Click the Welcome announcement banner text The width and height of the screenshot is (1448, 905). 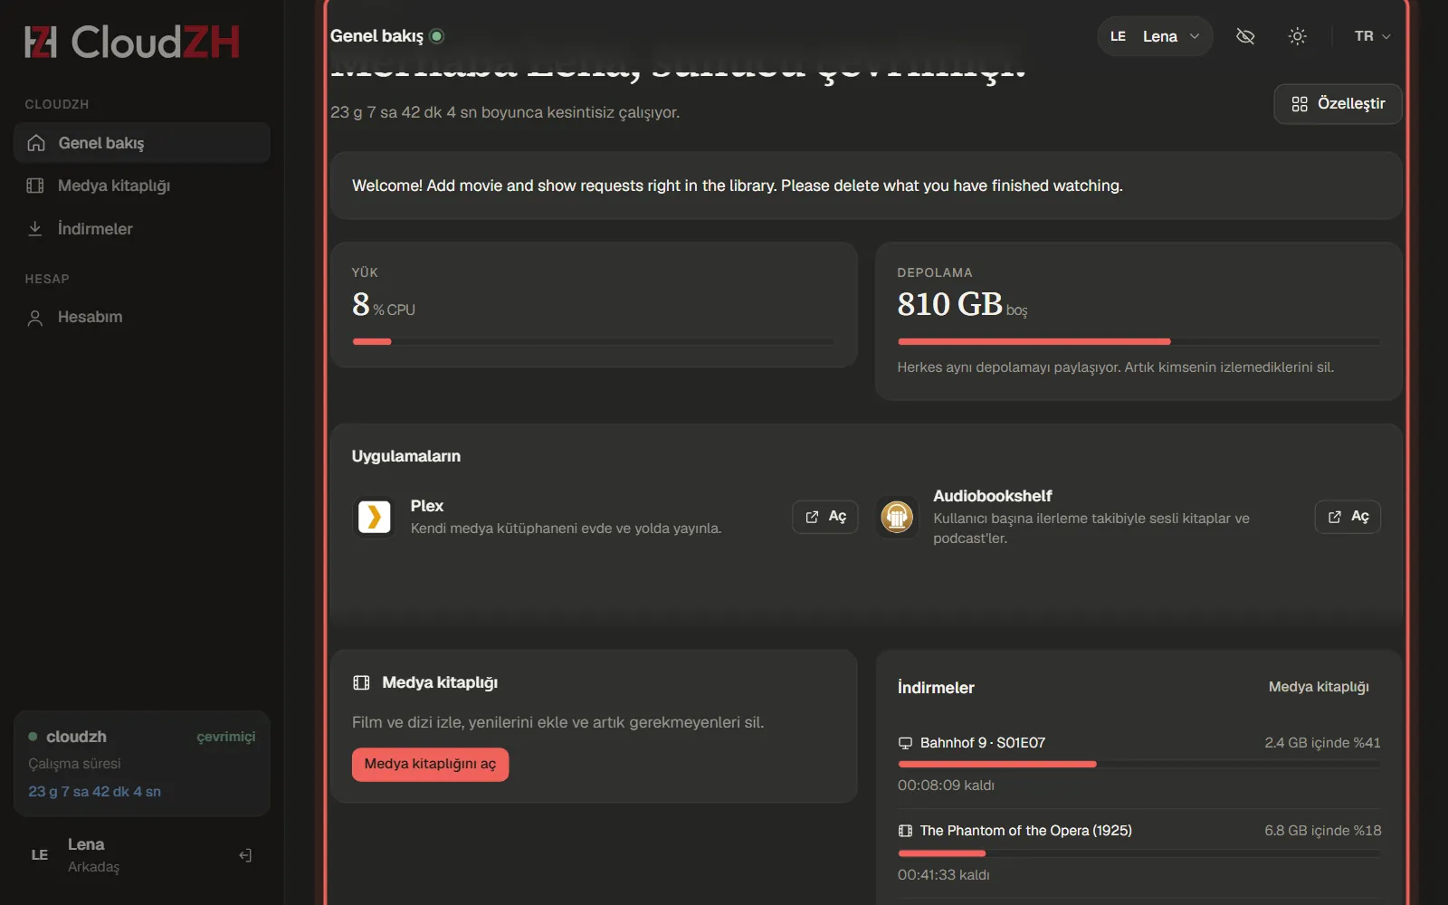point(738,186)
